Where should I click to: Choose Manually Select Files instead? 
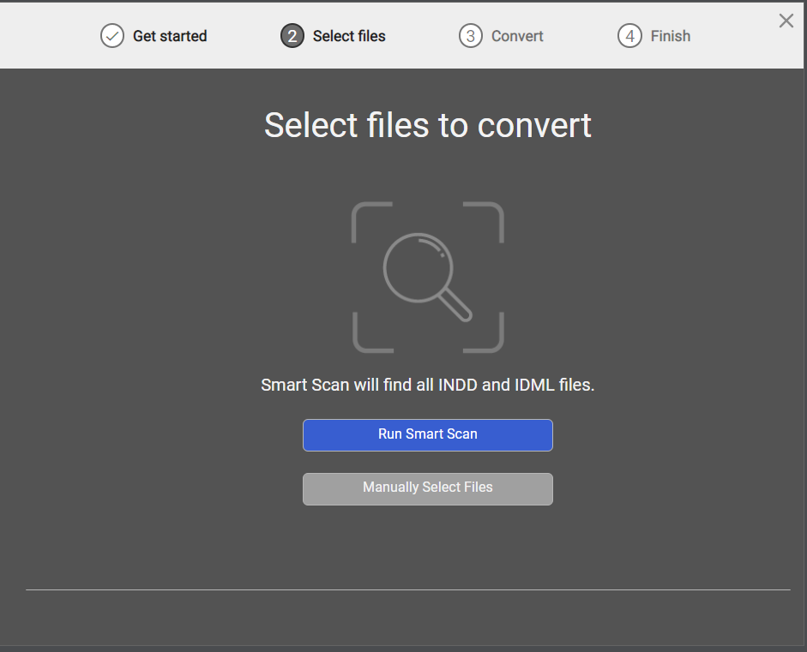427,488
